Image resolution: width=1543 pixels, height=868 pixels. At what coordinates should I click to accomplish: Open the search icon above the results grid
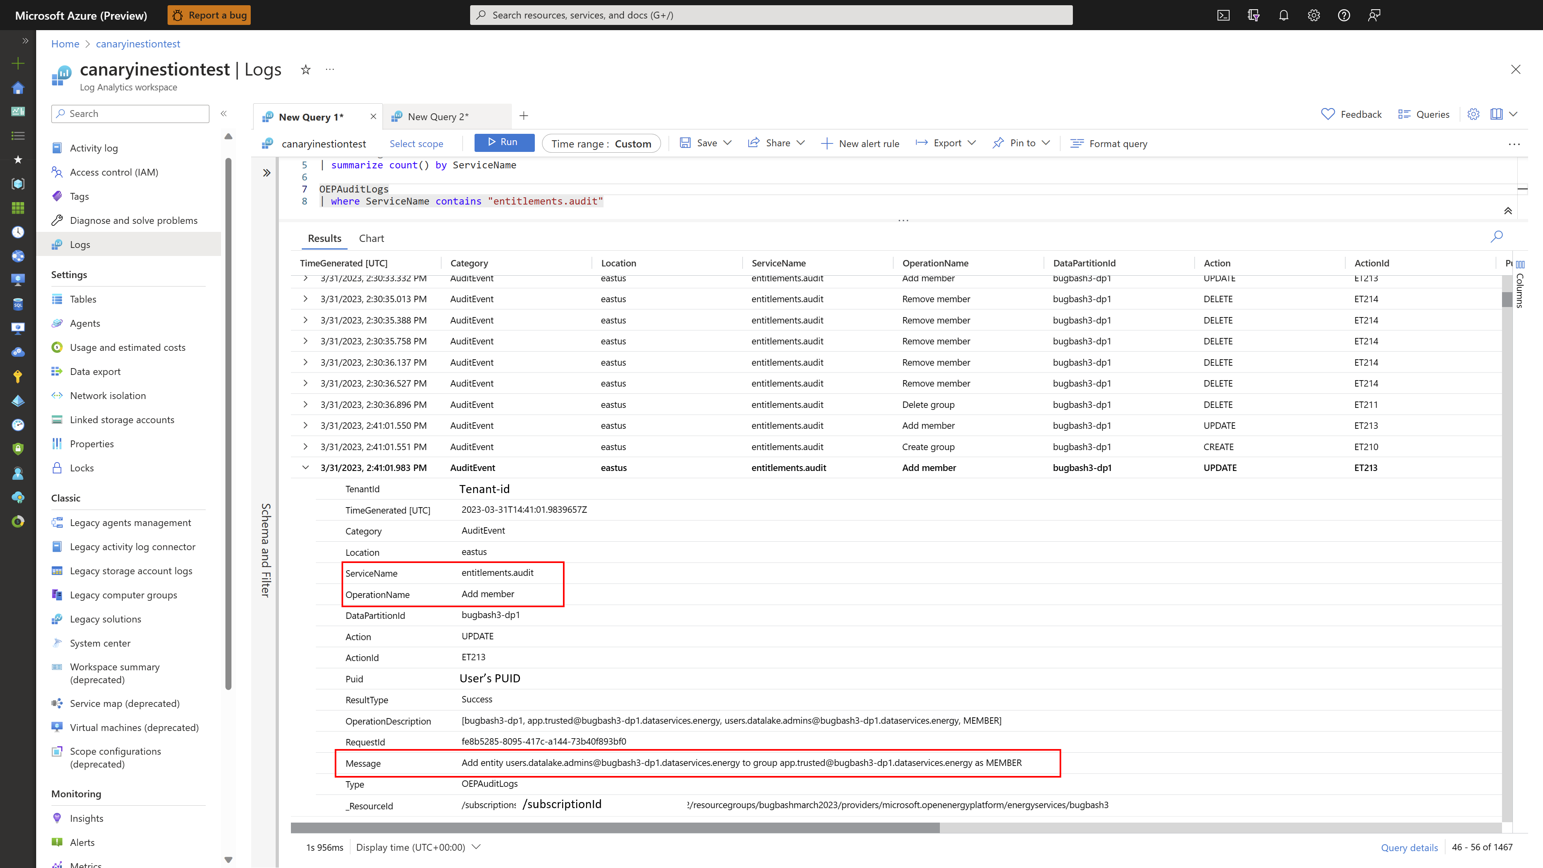pyautogui.click(x=1496, y=237)
